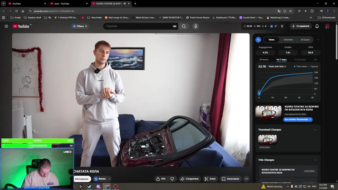Click the vidIQ trophy icon in header
338x190 pixels.
pos(282,26)
